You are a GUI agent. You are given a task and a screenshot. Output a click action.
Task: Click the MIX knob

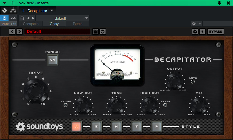click(x=199, y=105)
